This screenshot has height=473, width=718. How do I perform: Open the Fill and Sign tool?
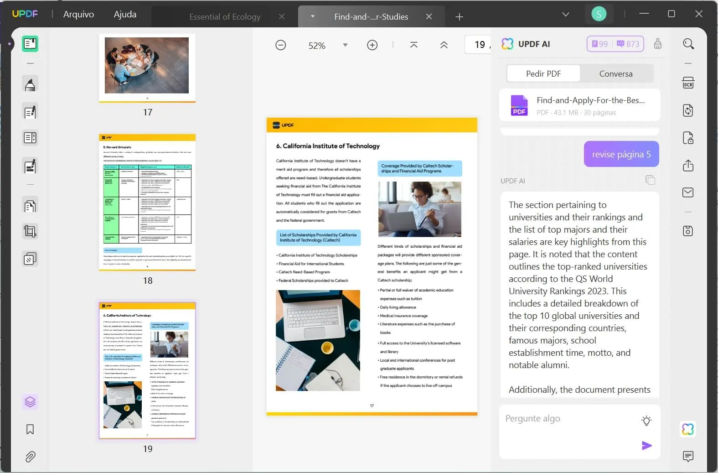pos(30,166)
